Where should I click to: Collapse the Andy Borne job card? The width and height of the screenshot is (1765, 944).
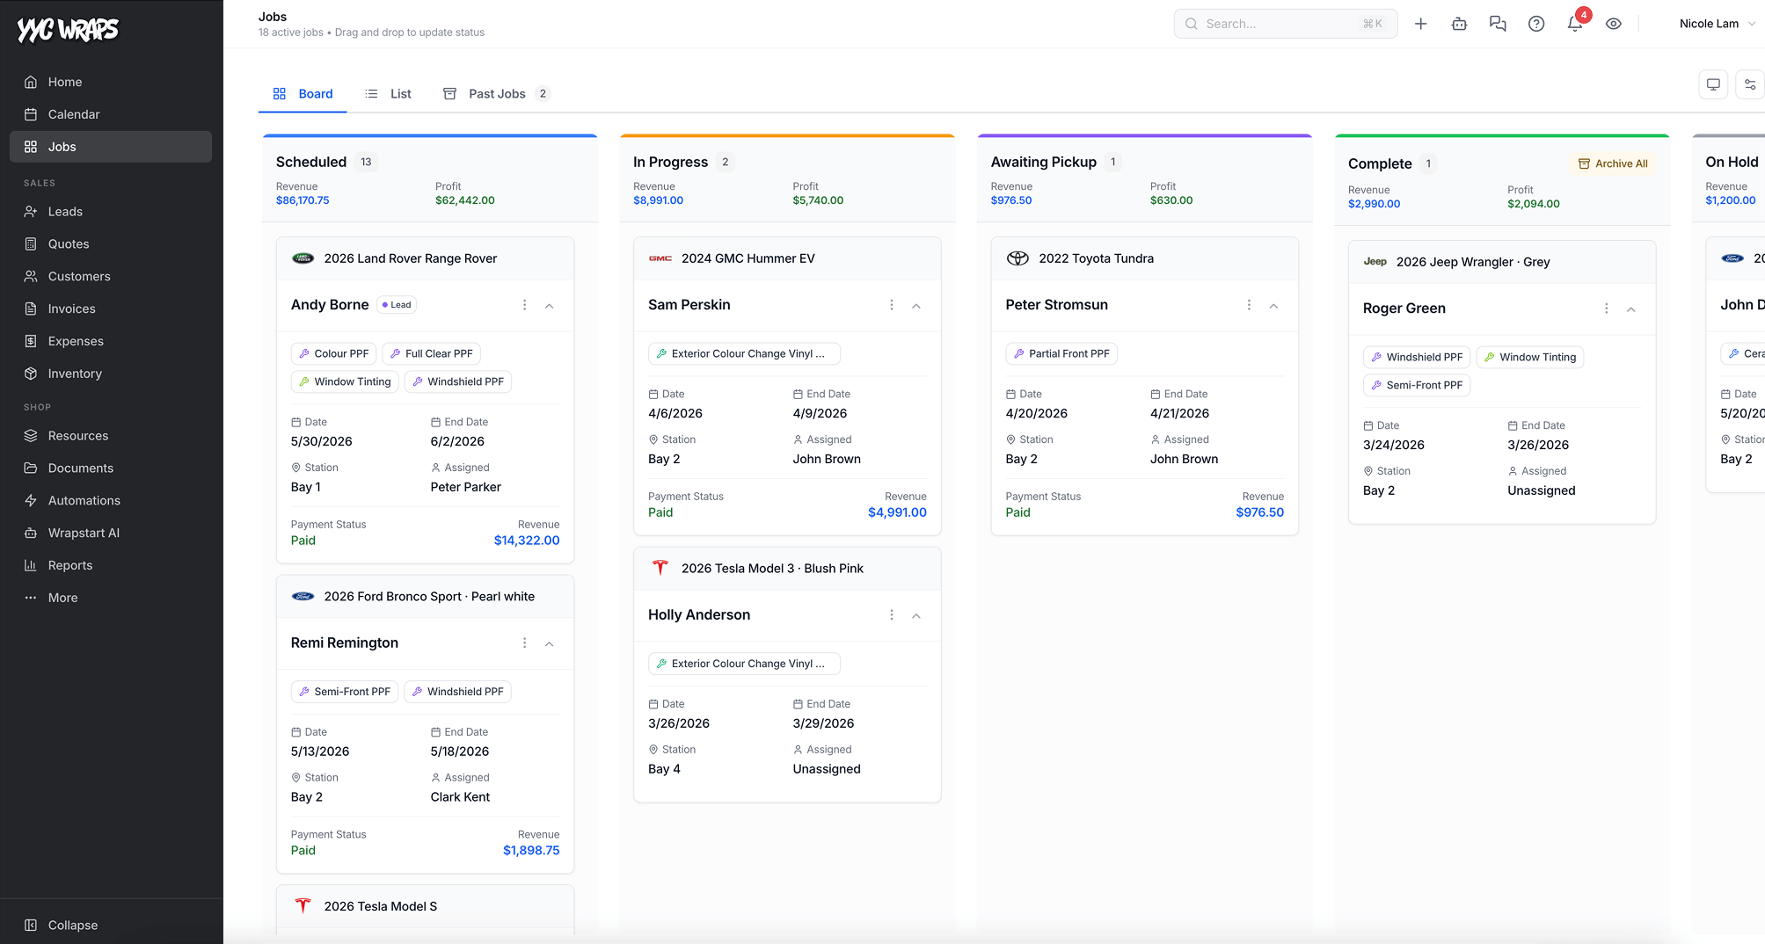[x=550, y=306]
